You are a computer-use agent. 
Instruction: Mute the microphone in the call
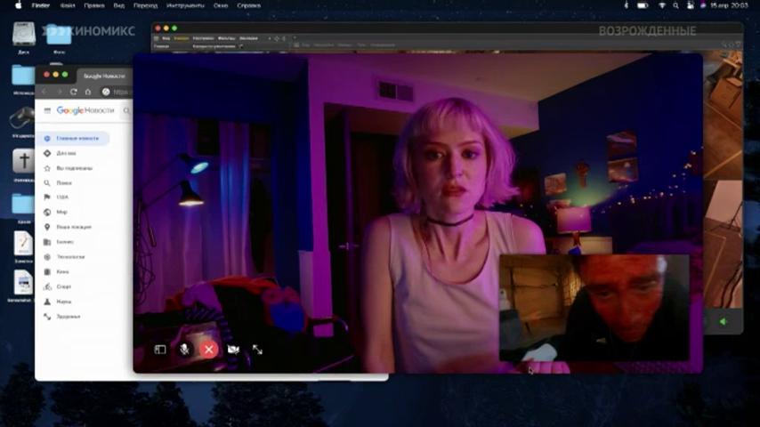[x=184, y=350]
